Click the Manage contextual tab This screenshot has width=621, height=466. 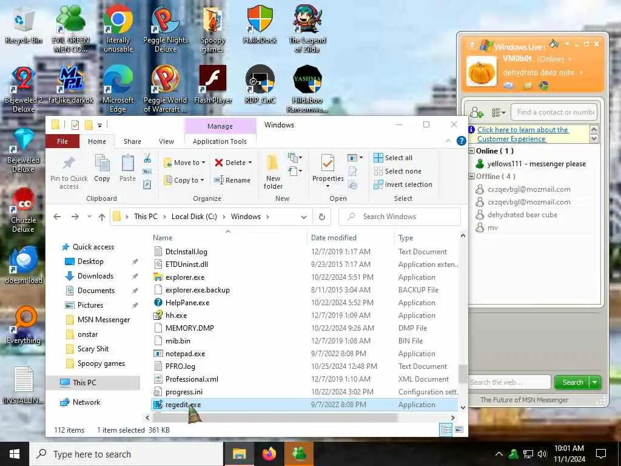(220, 126)
